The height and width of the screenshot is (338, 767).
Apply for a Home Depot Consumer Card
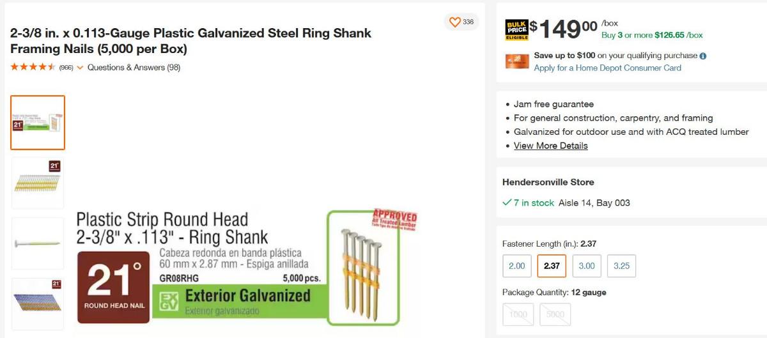[x=607, y=68]
